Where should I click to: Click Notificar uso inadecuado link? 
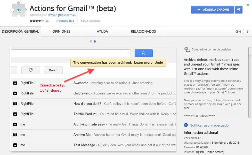tap(209, 125)
